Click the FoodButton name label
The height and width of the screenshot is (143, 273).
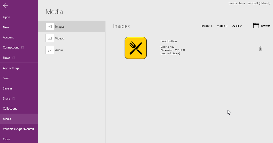tap(169, 41)
